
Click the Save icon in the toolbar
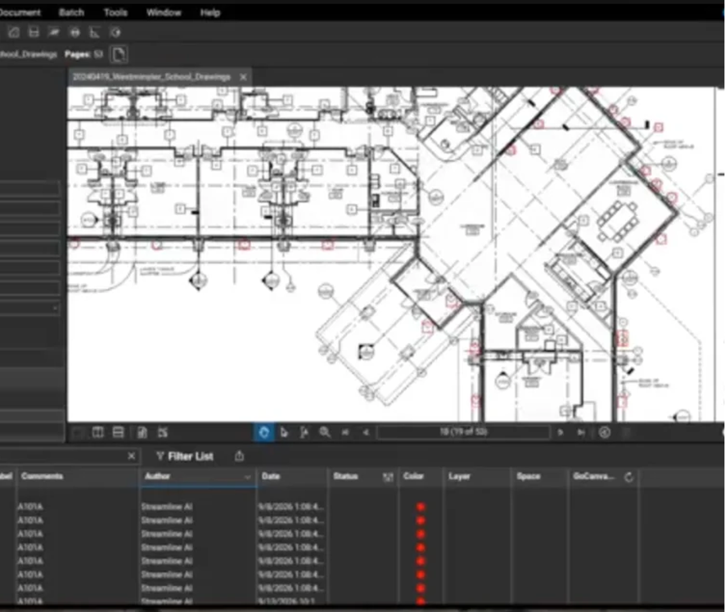(x=34, y=33)
